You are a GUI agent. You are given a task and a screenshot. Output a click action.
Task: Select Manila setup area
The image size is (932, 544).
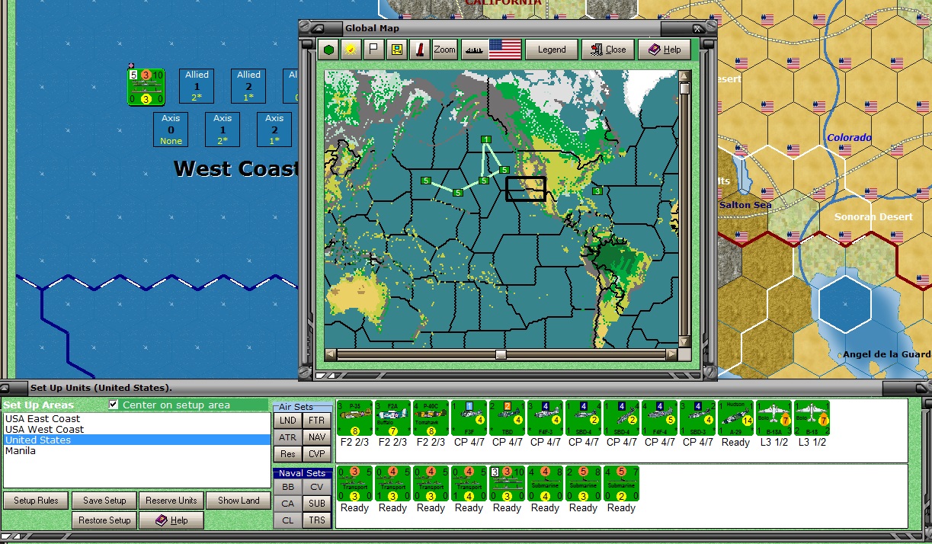[137, 450]
